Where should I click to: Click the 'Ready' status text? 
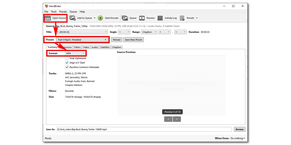point(48,138)
